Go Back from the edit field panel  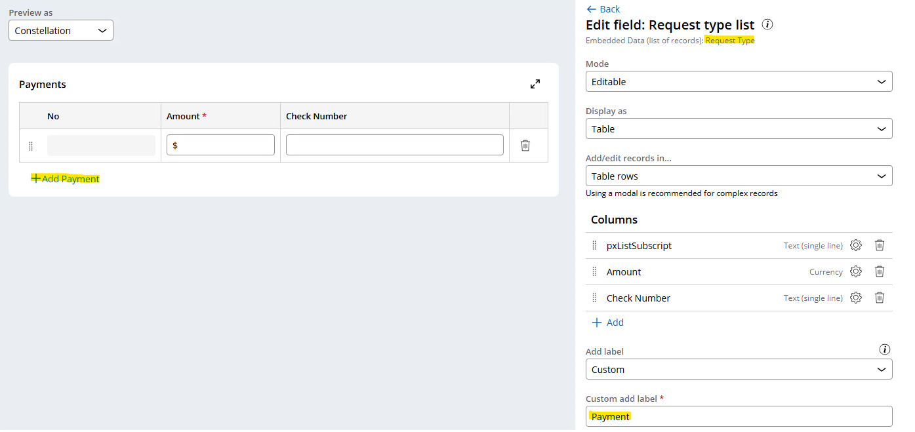tap(603, 9)
